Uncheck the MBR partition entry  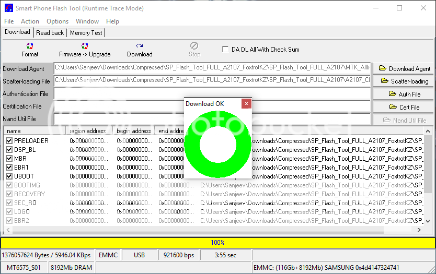(9, 159)
